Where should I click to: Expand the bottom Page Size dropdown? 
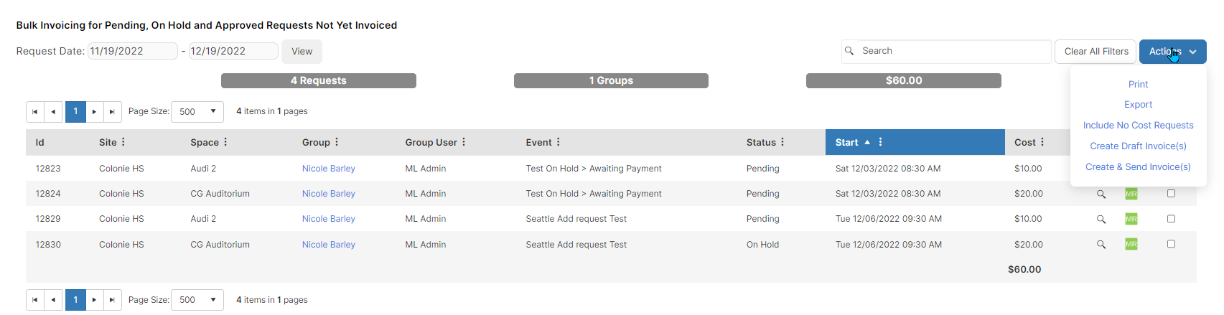(197, 300)
